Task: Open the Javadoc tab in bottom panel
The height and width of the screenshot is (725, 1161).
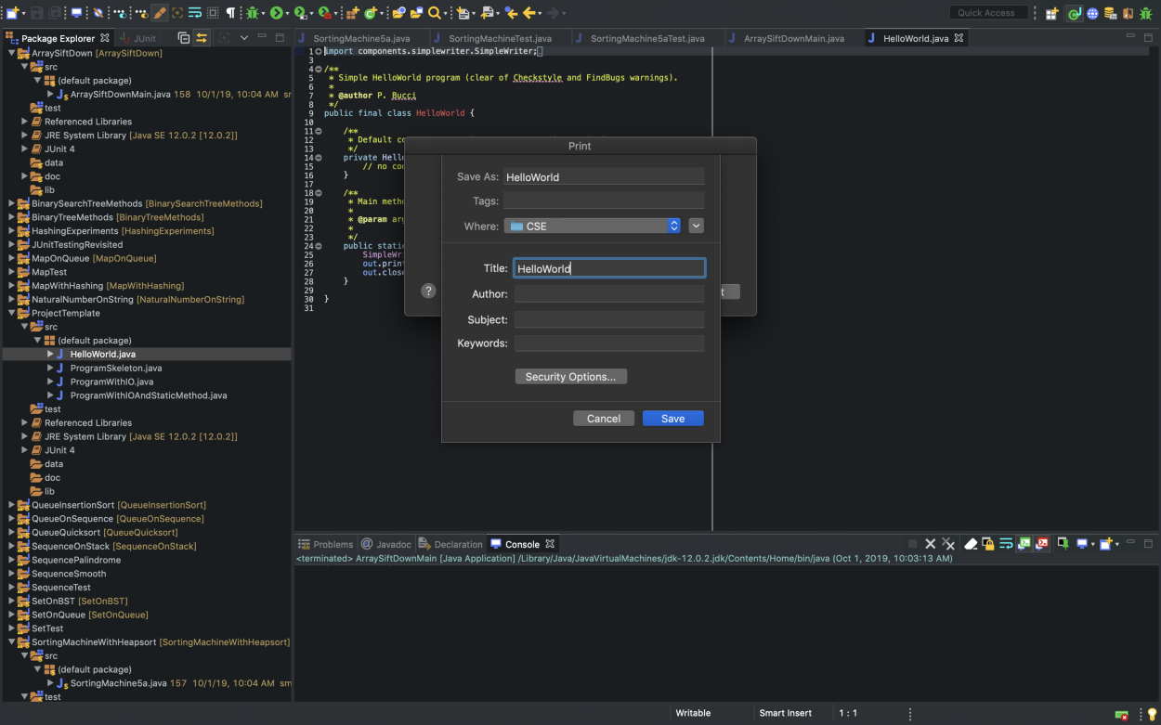Action: tap(393, 544)
